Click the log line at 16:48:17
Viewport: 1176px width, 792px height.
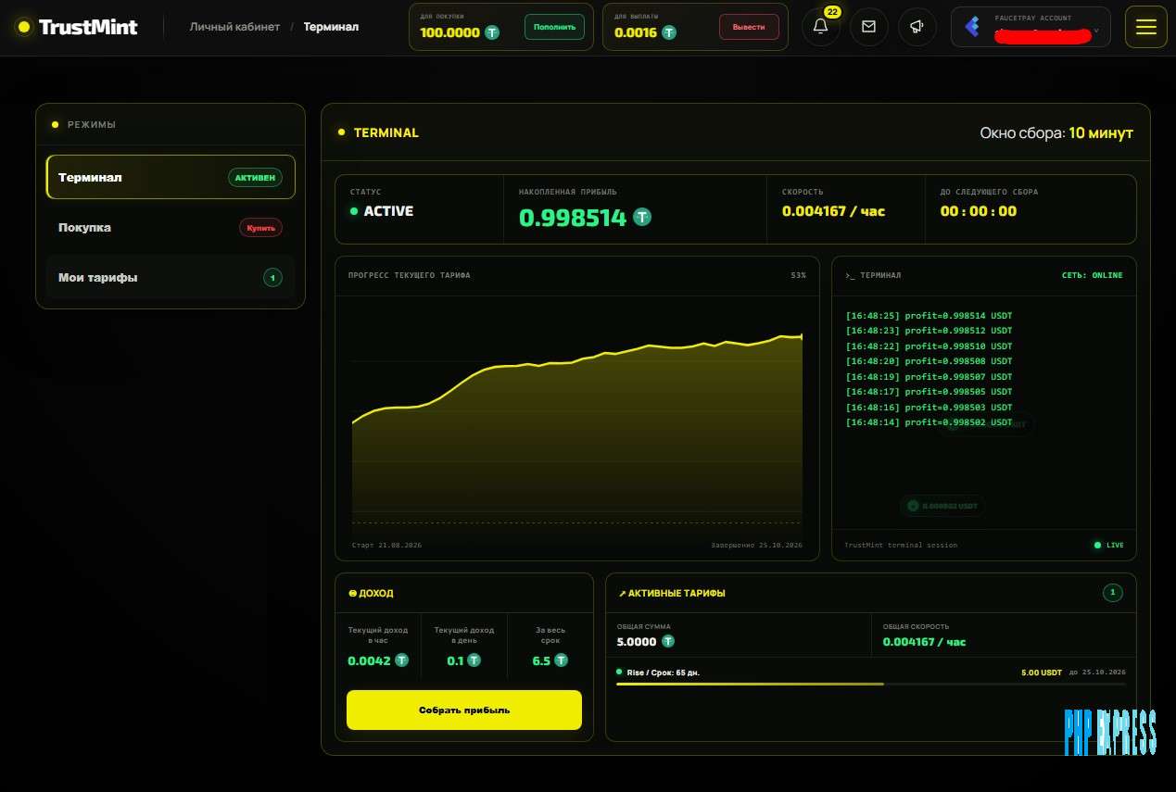[929, 392]
